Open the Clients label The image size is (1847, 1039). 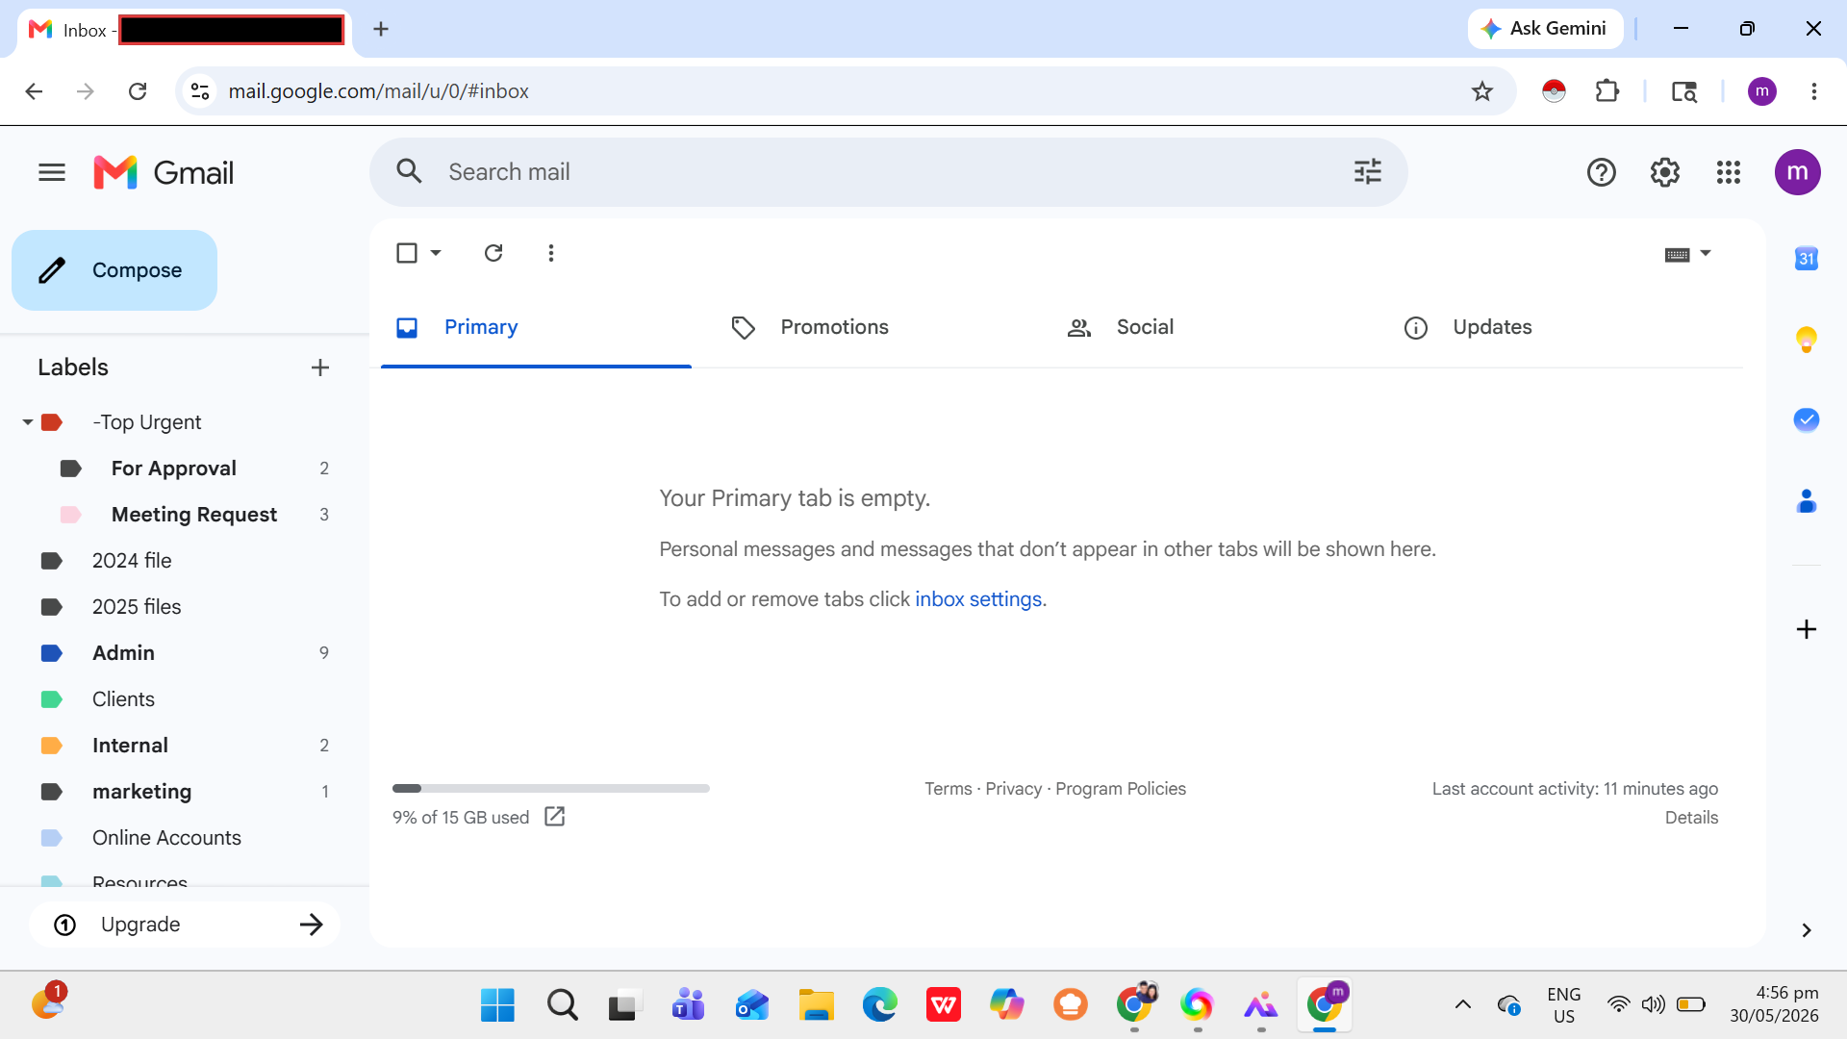coord(123,699)
